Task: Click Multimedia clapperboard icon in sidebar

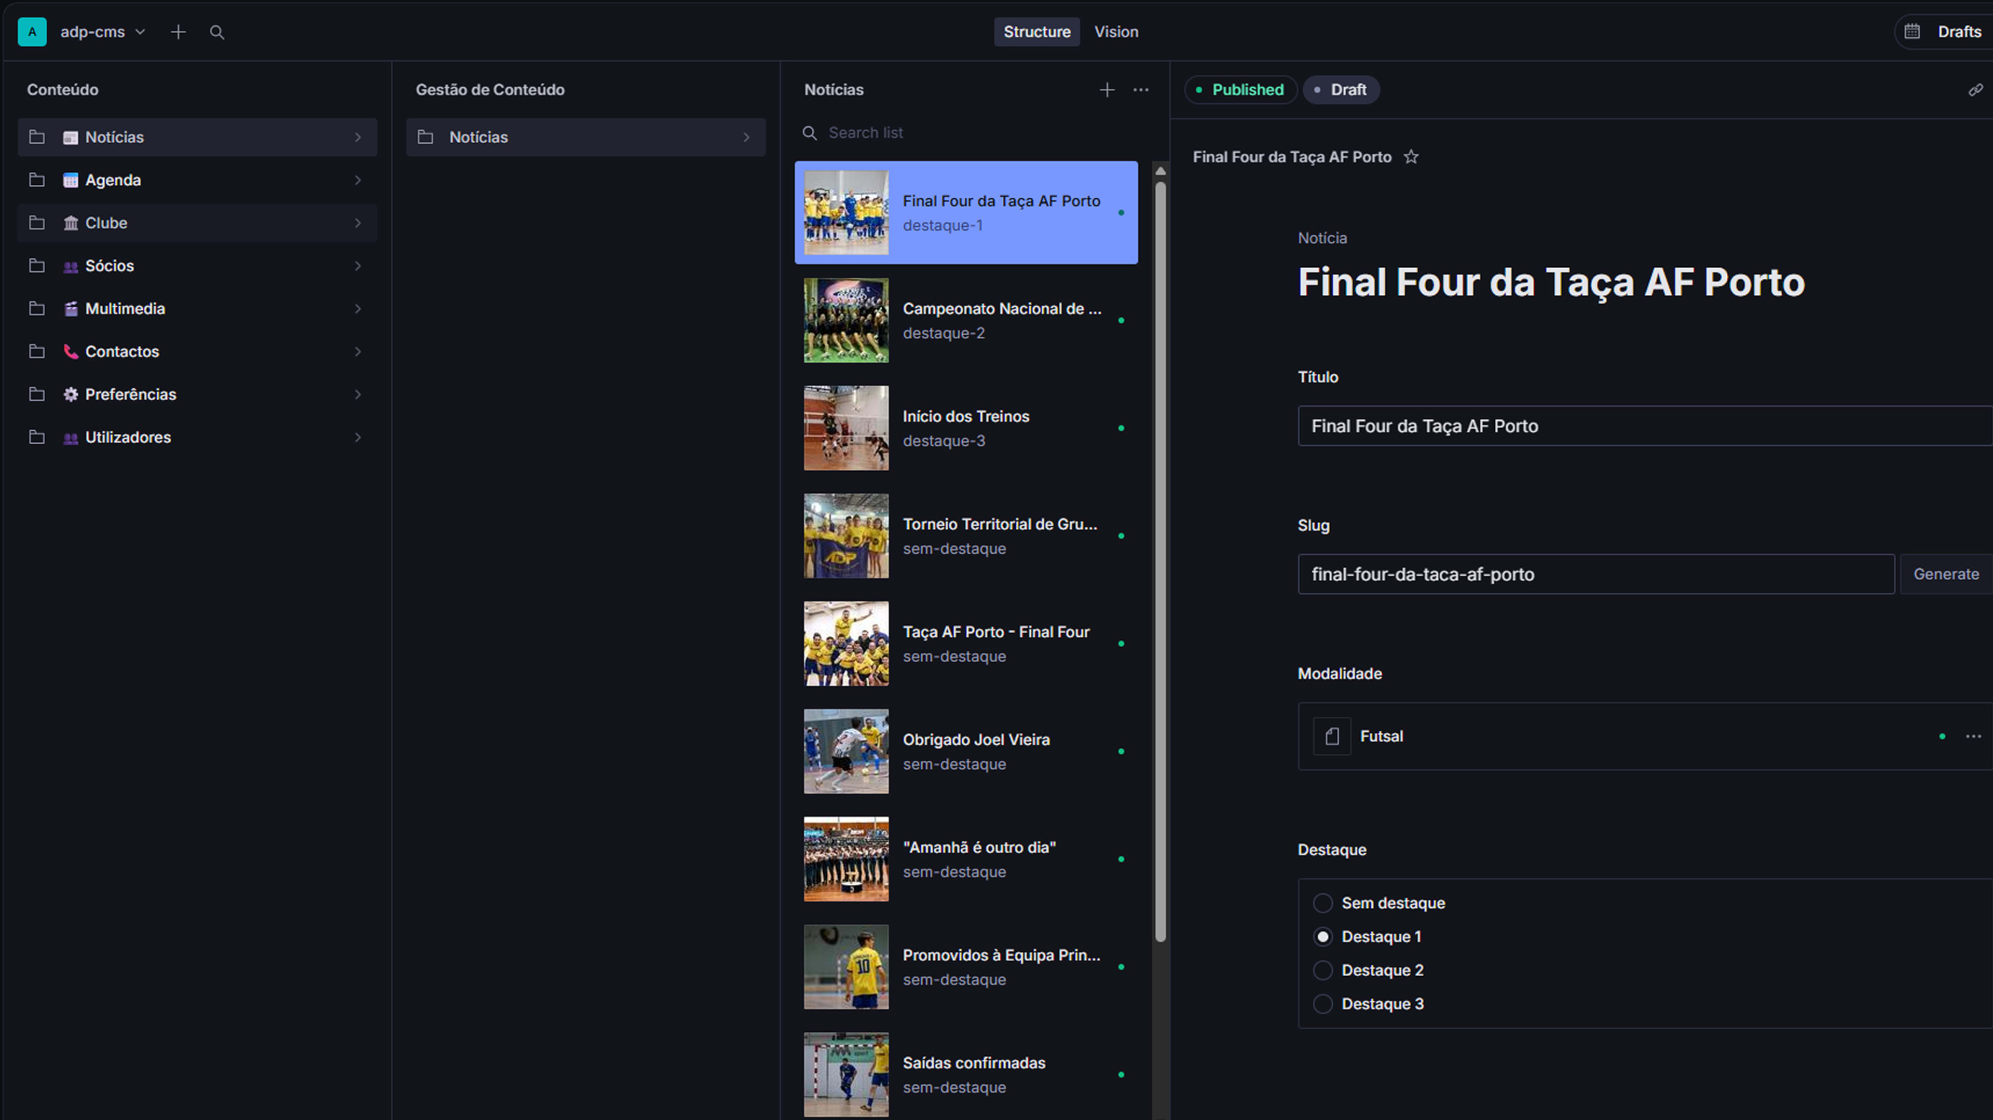Action: click(x=71, y=309)
